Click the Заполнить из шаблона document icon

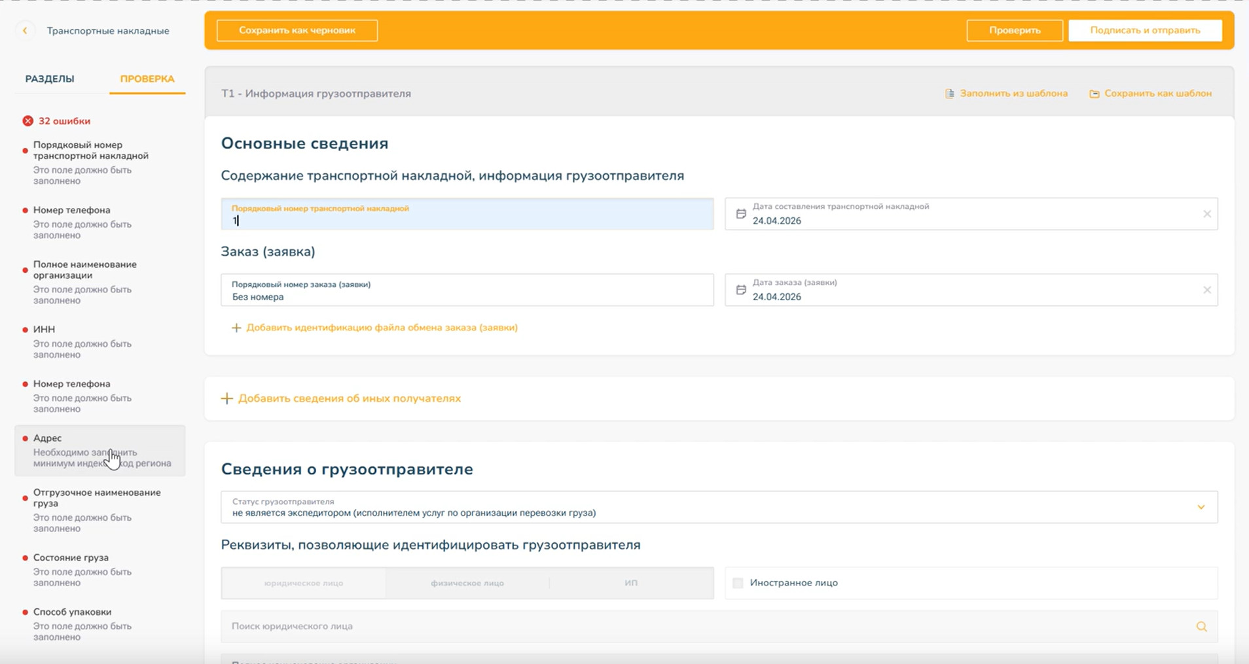(x=950, y=94)
